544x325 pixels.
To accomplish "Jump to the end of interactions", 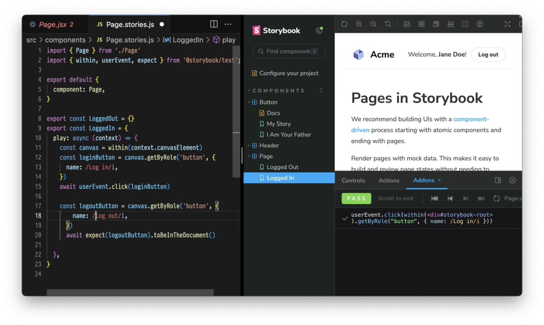I will pyautogui.click(x=481, y=199).
